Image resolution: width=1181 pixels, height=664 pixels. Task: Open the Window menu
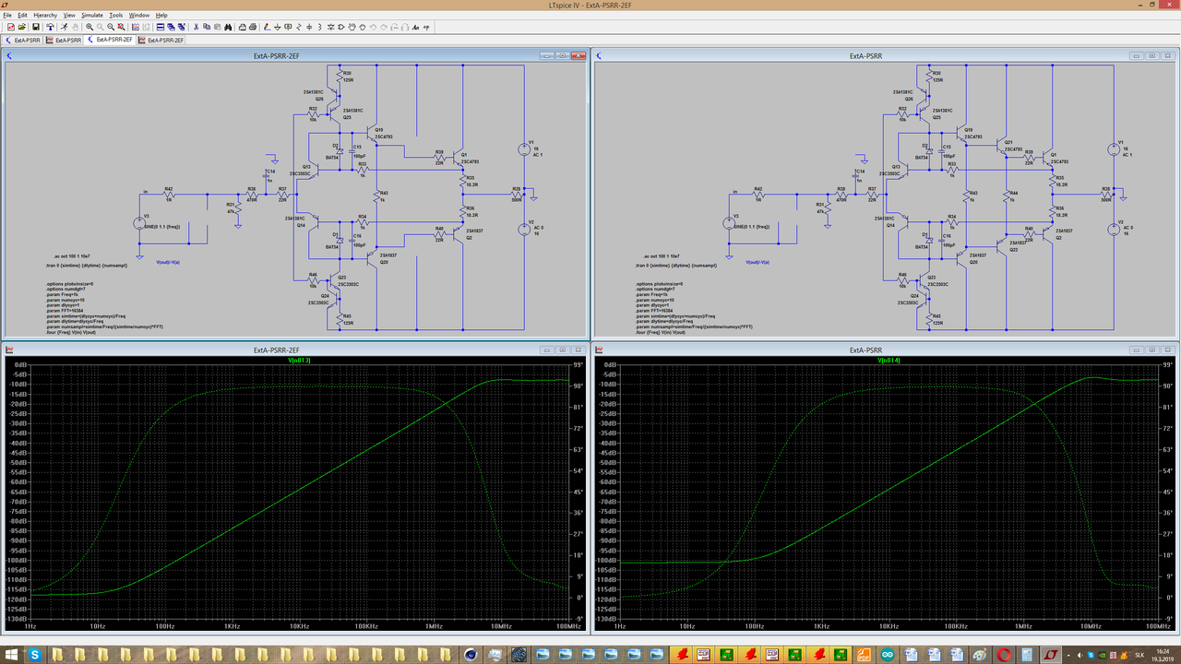tap(139, 16)
